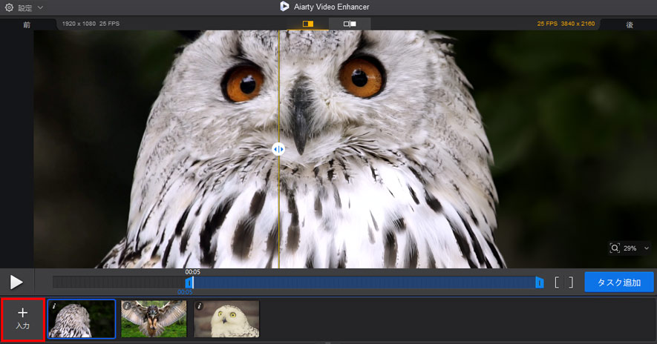Click the 前 label tab
Screen dimensions: 657x344
pyautogui.click(x=27, y=24)
